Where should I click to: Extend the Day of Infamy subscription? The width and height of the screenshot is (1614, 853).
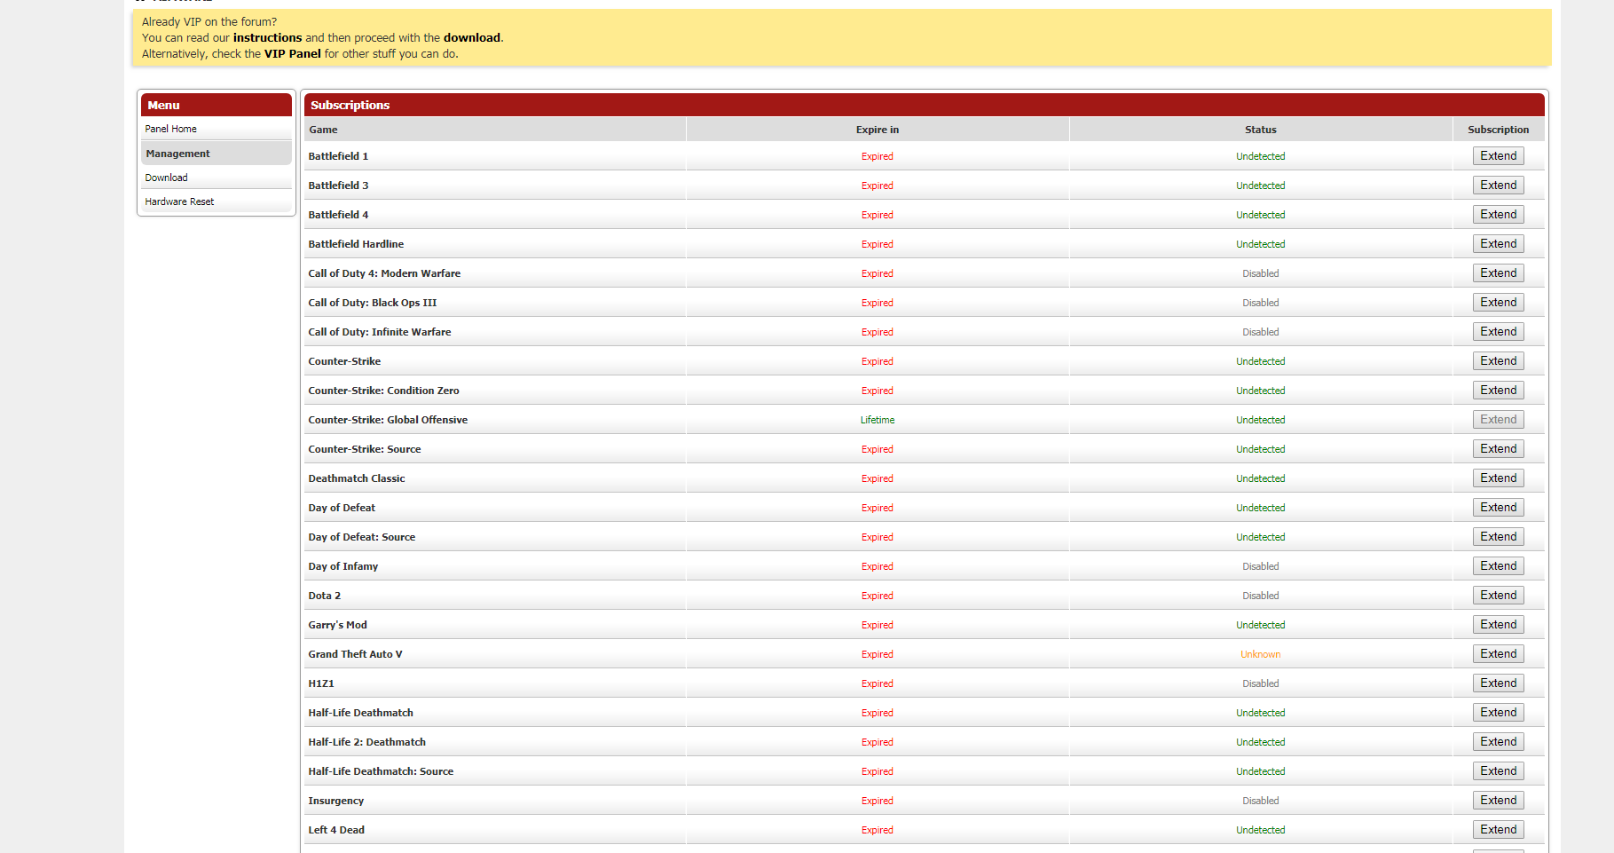point(1499,566)
